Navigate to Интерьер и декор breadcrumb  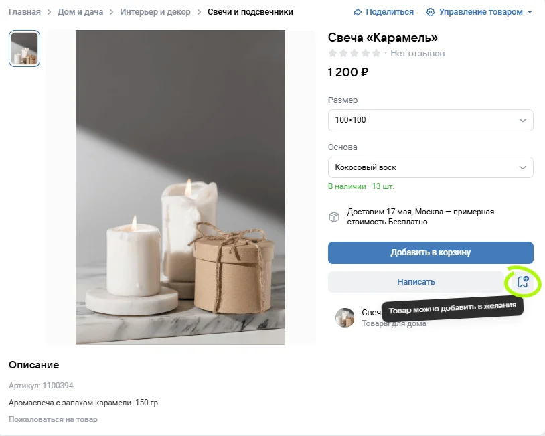pyautogui.click(x=155, y=12)
